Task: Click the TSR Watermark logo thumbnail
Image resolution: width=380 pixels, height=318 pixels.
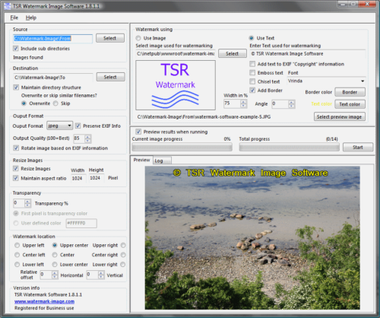Action: point(176,85)
